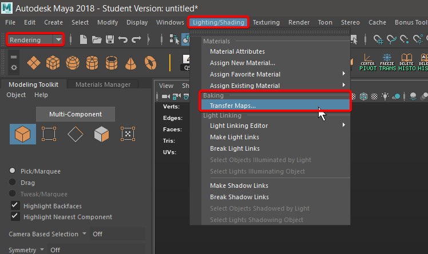This screenshot has height=254, width=428.
Task: Create a polygon cylinder from shelf
Action: point(92,63)
